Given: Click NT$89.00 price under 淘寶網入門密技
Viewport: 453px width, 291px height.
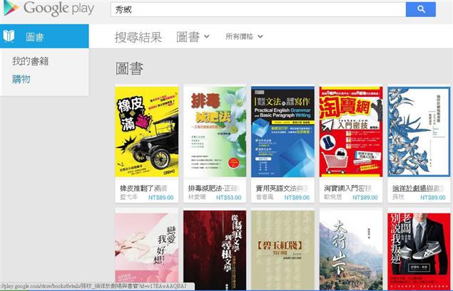Looking at the screenshot, I should (x=365, y=198).
